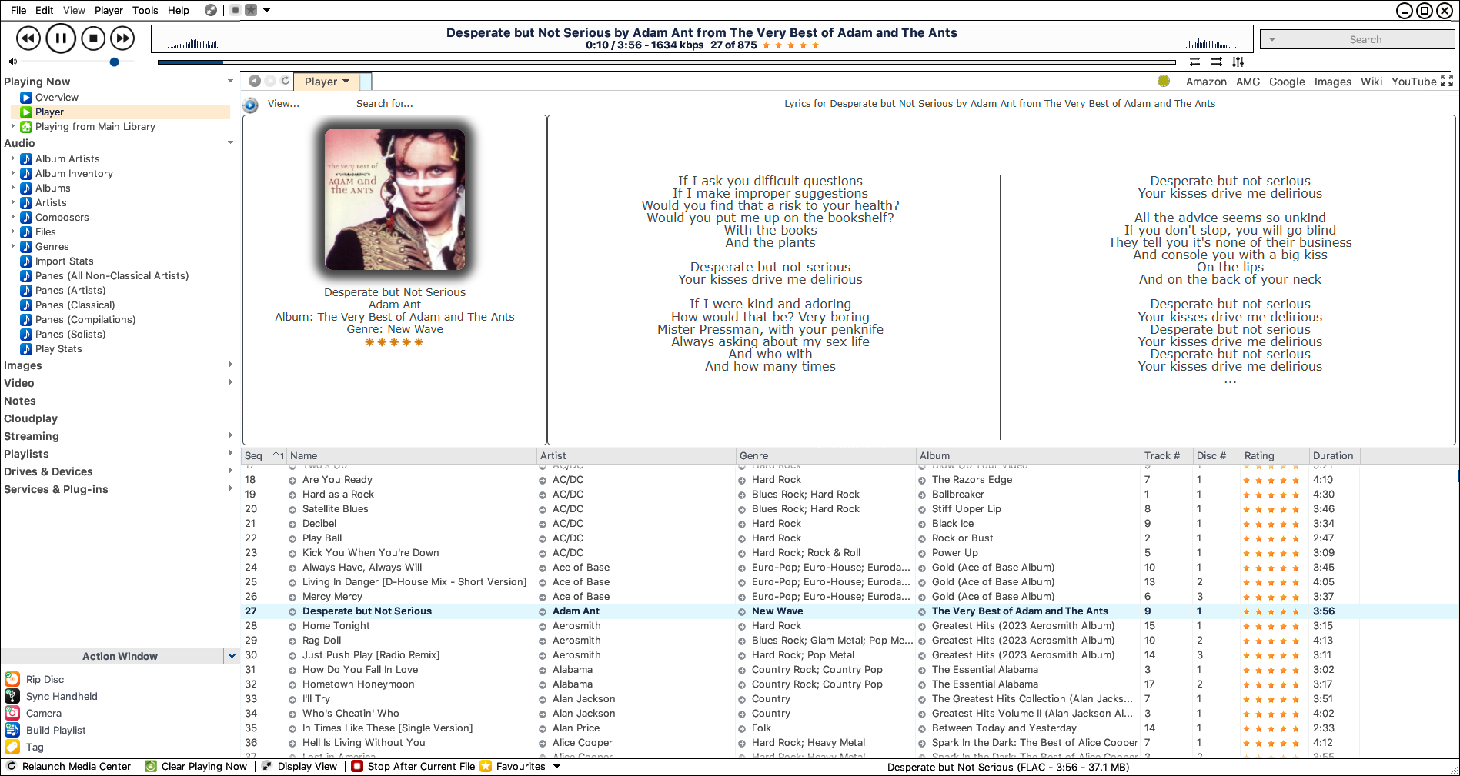
Task: Open Playing from Main Library
Action: coord(95,127)
